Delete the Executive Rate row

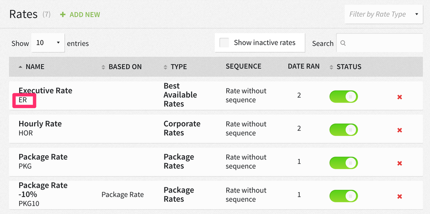pos(400,97)
